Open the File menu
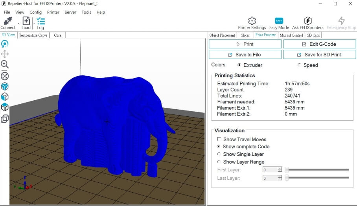The width and height of the screenshot is (357, 206). click(7, 12)
